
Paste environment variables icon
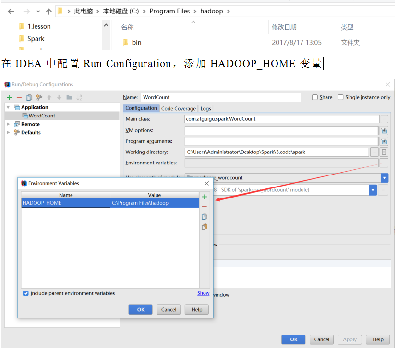(205, 227)
